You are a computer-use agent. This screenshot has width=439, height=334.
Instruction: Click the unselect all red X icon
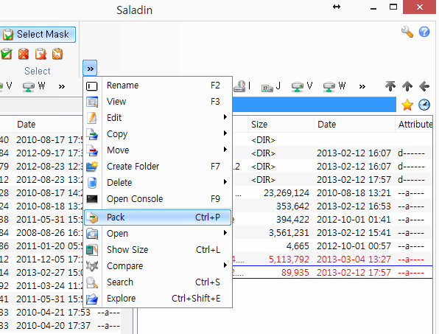tap(24, 54)
